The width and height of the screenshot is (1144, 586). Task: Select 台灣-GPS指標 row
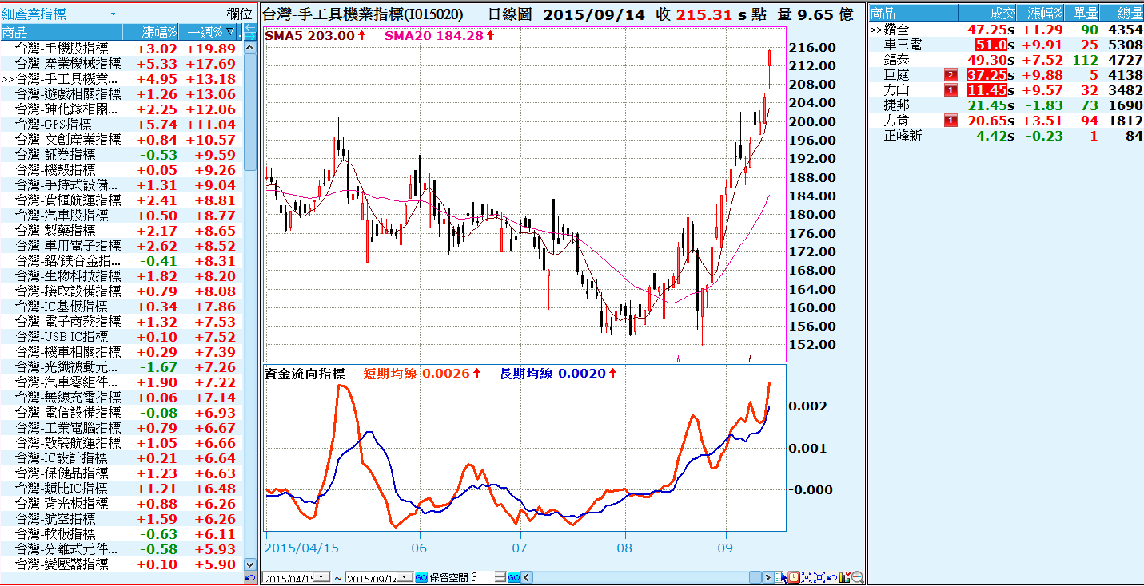(122, 124)
